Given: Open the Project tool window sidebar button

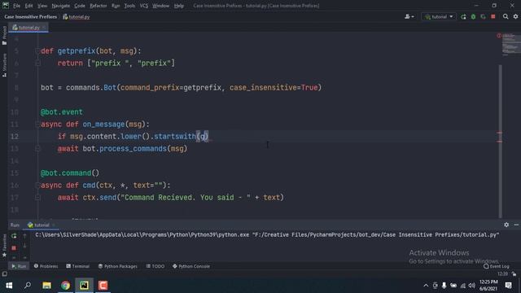Looking at the screenshot, I should pos(4,35).
